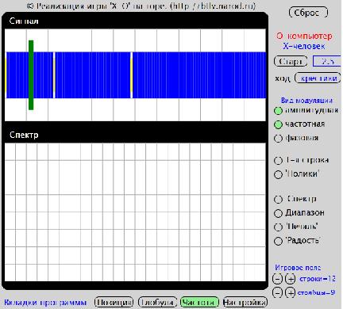Select частотная modulation radio button

(x=278, y=124)
